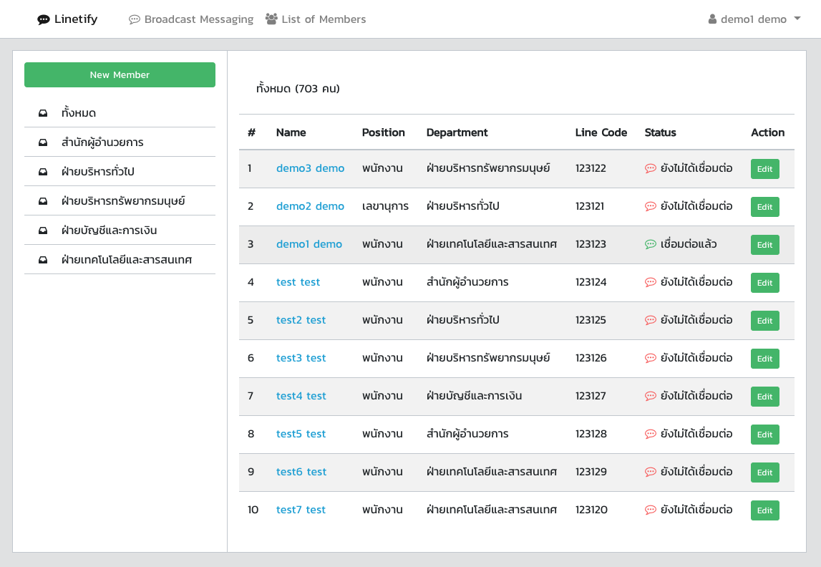Click the red status bubble for test4 test
Screen dimensions: 821x567
651,397
